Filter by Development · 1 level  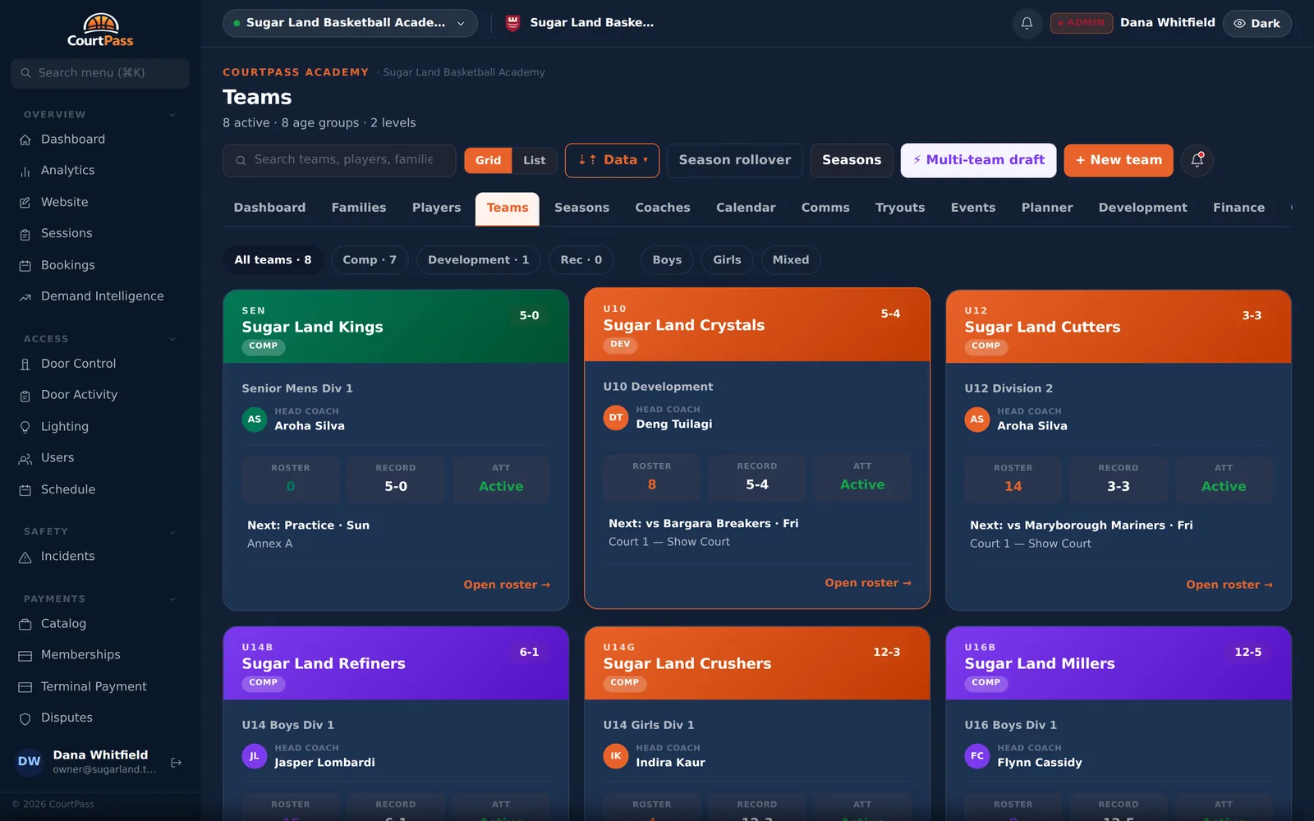(478, 259)
